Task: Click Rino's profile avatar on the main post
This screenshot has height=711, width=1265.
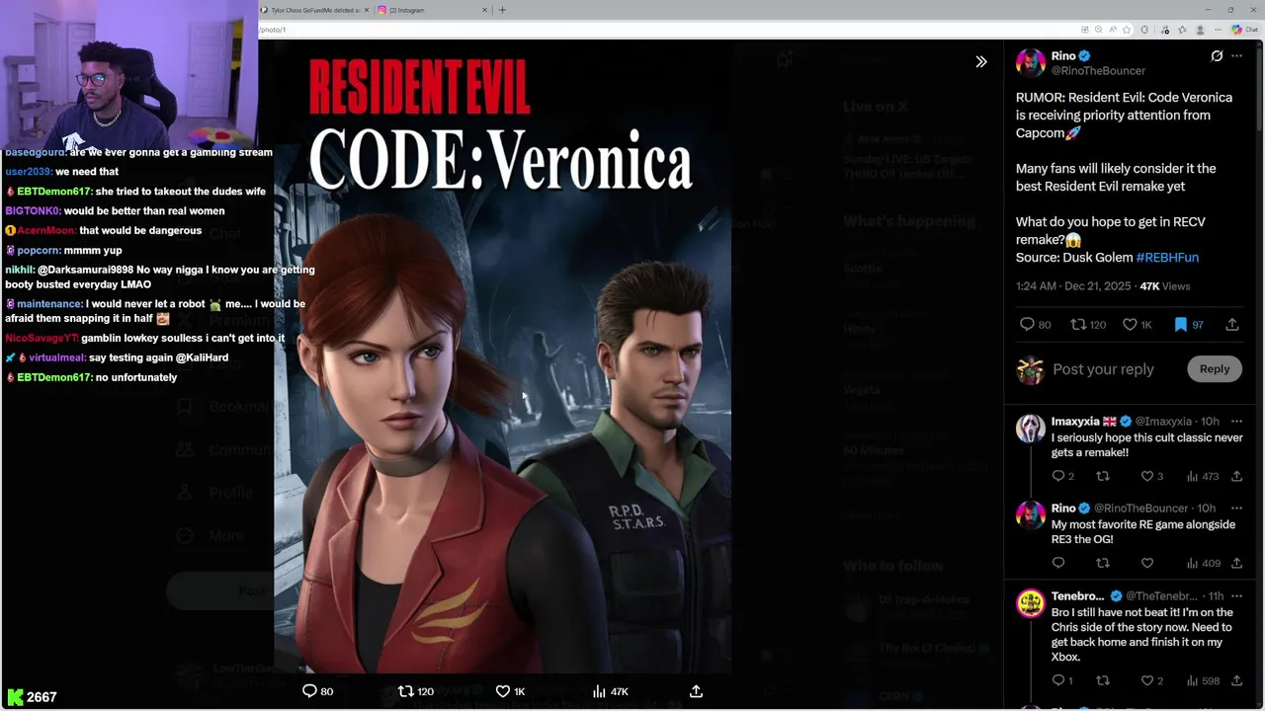Action: 1031,63
